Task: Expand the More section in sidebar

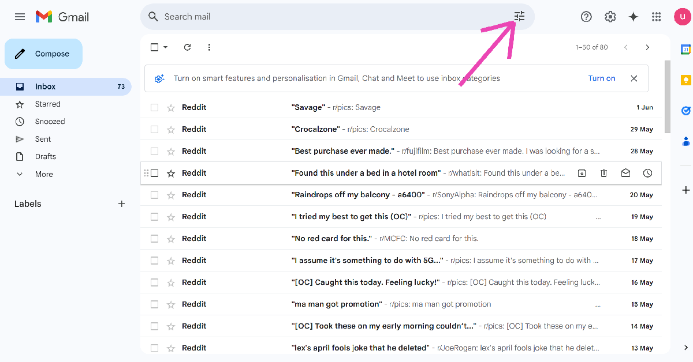Action: tap(44, 174)
